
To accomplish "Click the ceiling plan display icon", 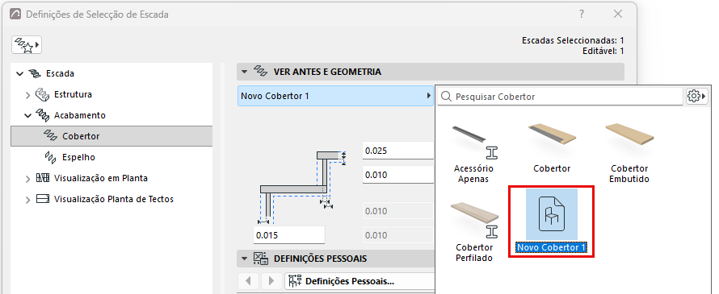I will click(43, 199).
